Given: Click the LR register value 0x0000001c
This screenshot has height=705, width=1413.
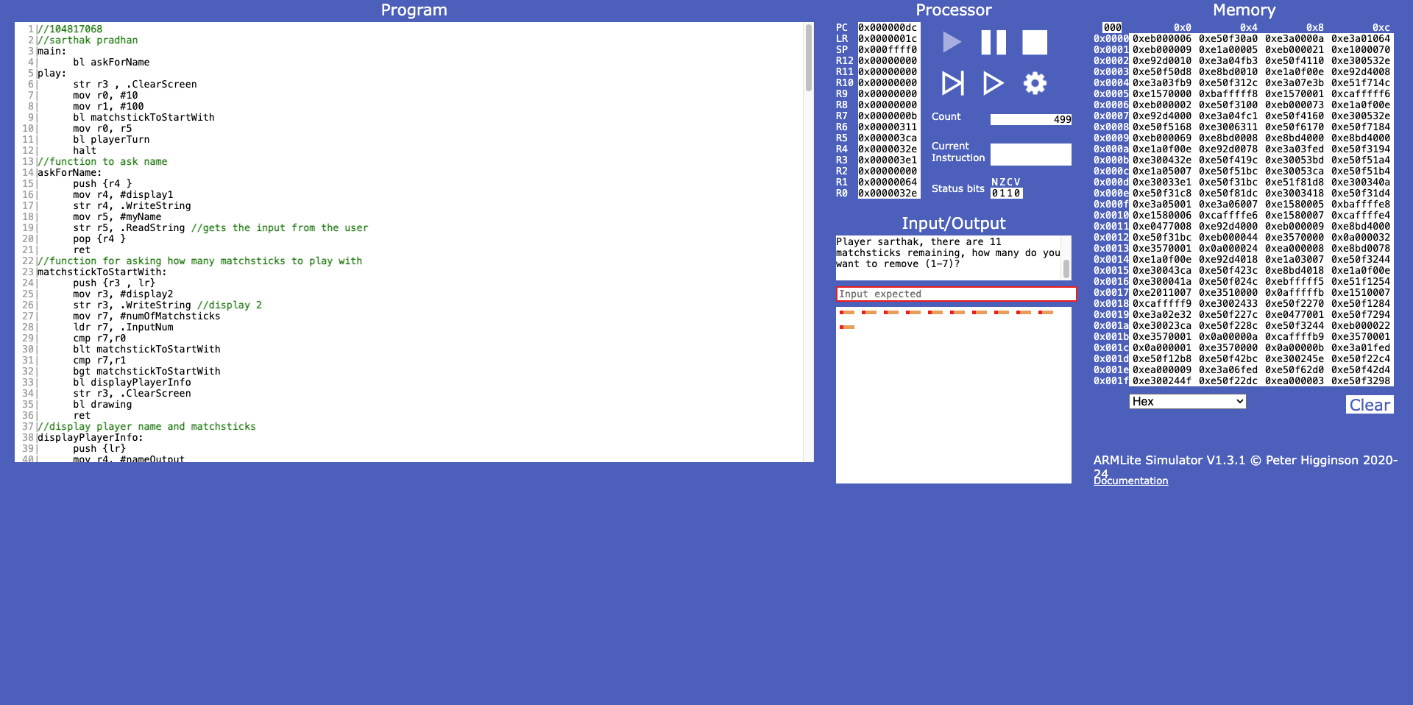Looking at the screenshot, I should [x=888, y=38].
